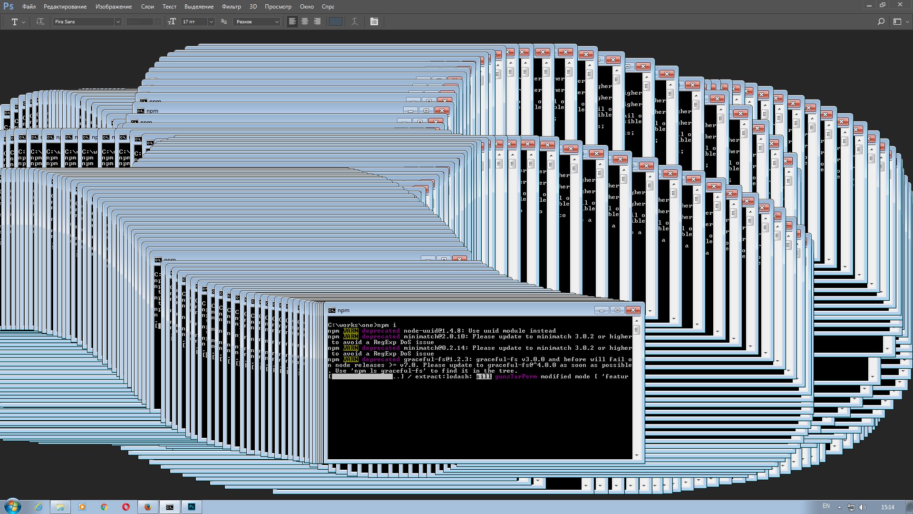The width and height of the screenshot is (913, 514).
Task: Align text right
Action: (x=317, y=21)
